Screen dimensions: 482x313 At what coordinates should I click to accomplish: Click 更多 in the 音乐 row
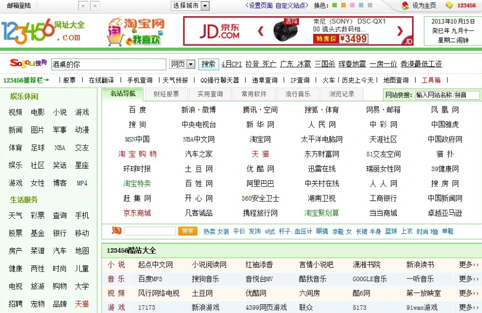coord(469,279)
